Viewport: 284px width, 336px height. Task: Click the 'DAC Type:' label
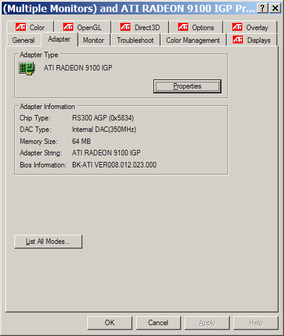pos(35,129)
